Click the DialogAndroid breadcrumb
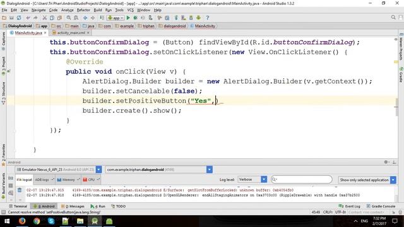Viewport: 404px width, 227px height. (17, 26)
